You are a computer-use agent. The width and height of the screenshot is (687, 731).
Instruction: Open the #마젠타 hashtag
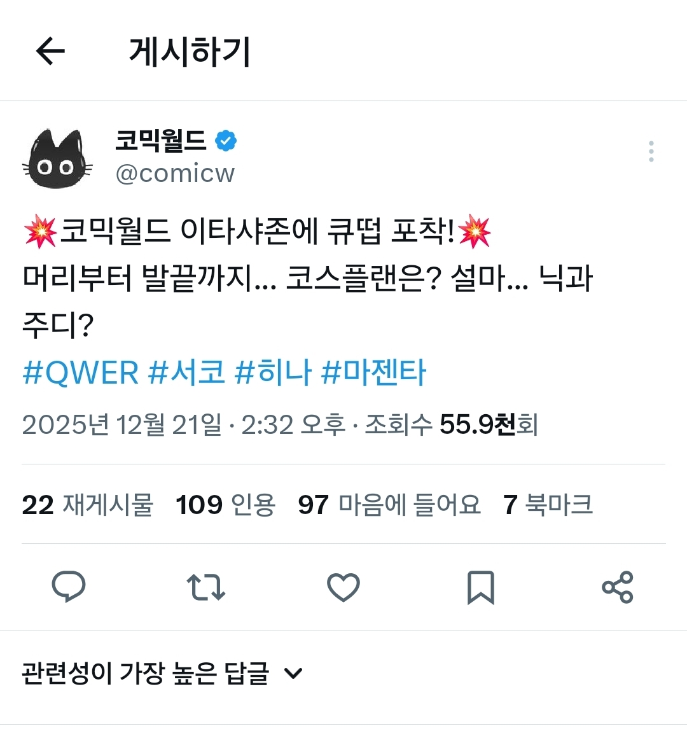pyautogui.click(x=374, y=373)
